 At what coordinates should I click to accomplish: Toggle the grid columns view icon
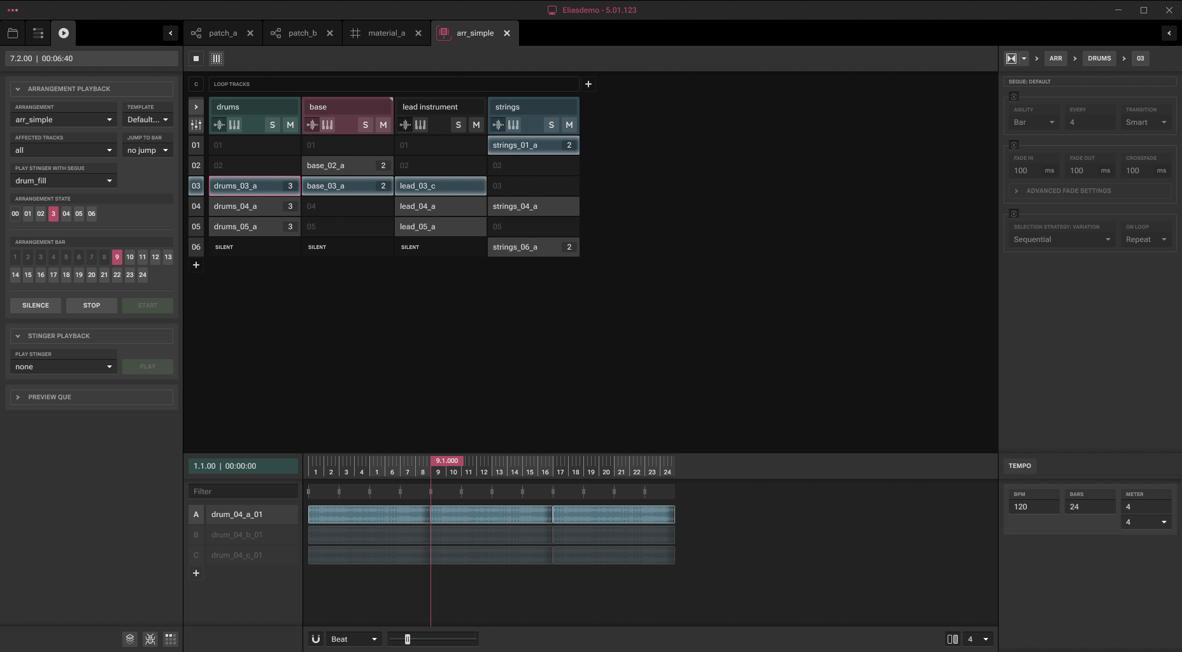pos(217,59)
